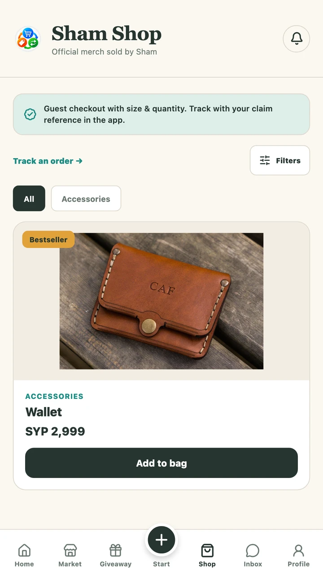This screenshot has width=323, height=575.
Task: Select the Accessories category chip
Action: 86,199
